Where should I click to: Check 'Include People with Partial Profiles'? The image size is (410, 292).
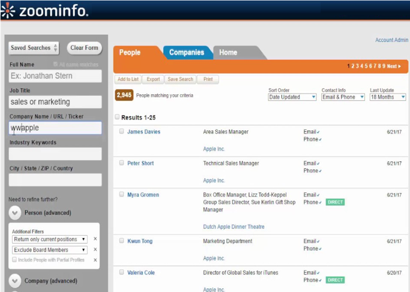click(14, 260)
